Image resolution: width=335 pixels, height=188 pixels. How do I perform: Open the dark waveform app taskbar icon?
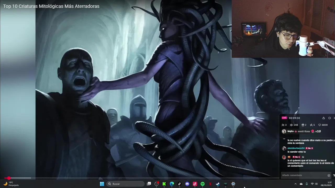click(225, 184)
